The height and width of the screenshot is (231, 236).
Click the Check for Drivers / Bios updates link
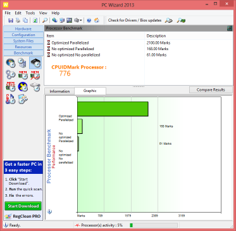[x=135, y=20]
